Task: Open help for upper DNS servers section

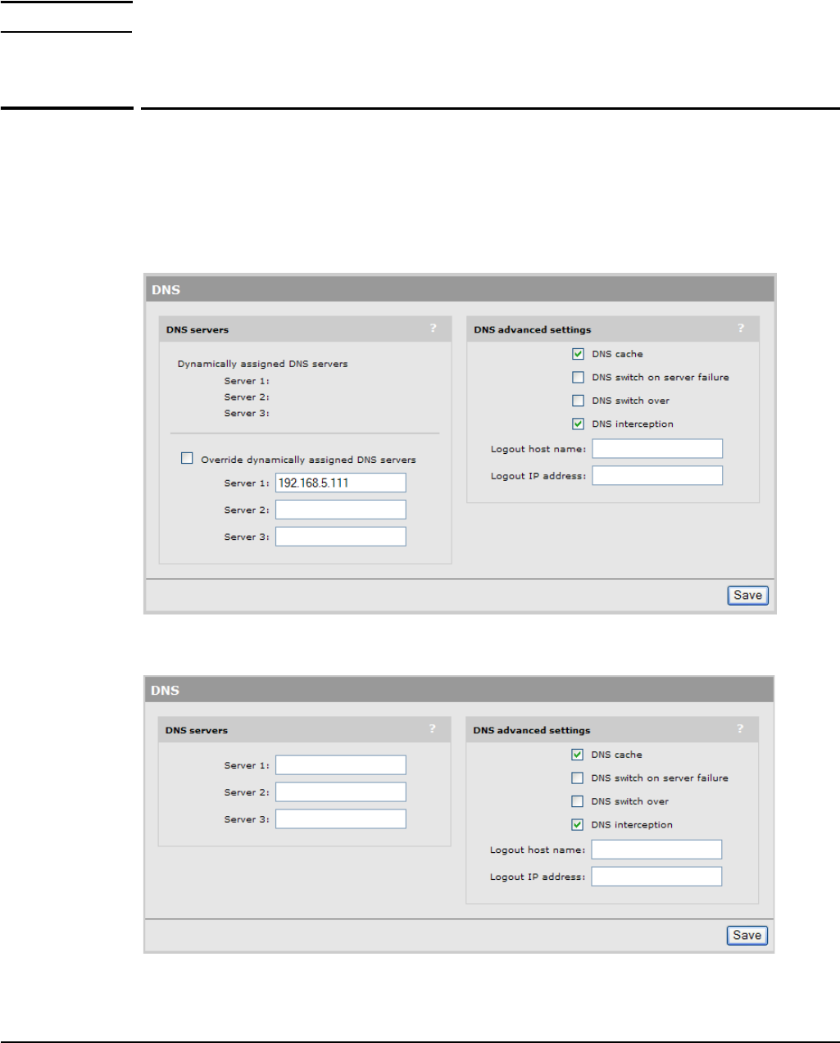Action: tap(434, 329)
